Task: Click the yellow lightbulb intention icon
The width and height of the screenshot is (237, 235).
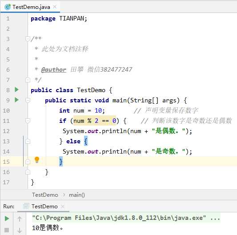Action: [37, 160]
